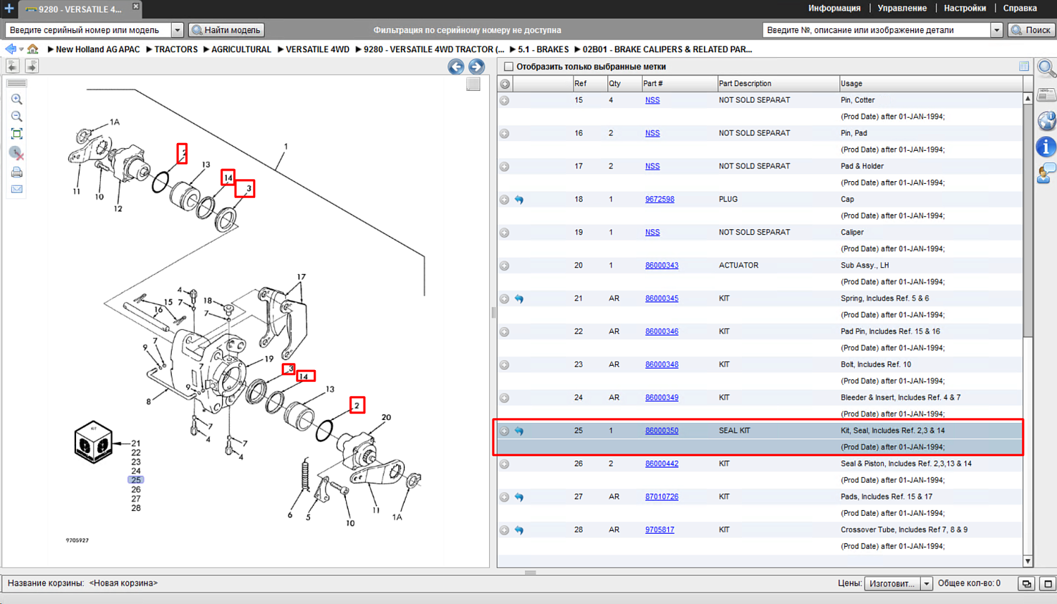Tick 'Отобразить только выбранные метки' checkbox
This screenshot has width=1057, height=604.
(x=509, y=67)
